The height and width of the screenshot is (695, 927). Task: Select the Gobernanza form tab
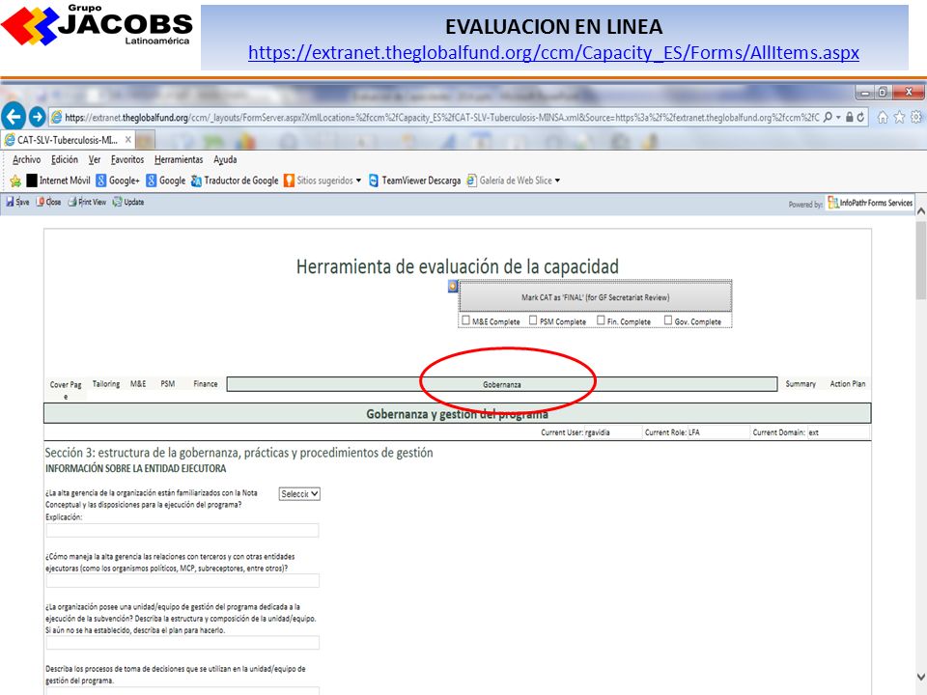click(502, 384)
